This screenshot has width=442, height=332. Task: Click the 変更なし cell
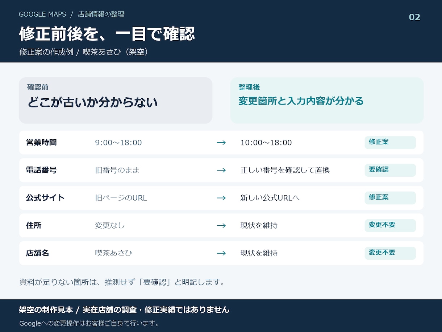click(110, 225)
